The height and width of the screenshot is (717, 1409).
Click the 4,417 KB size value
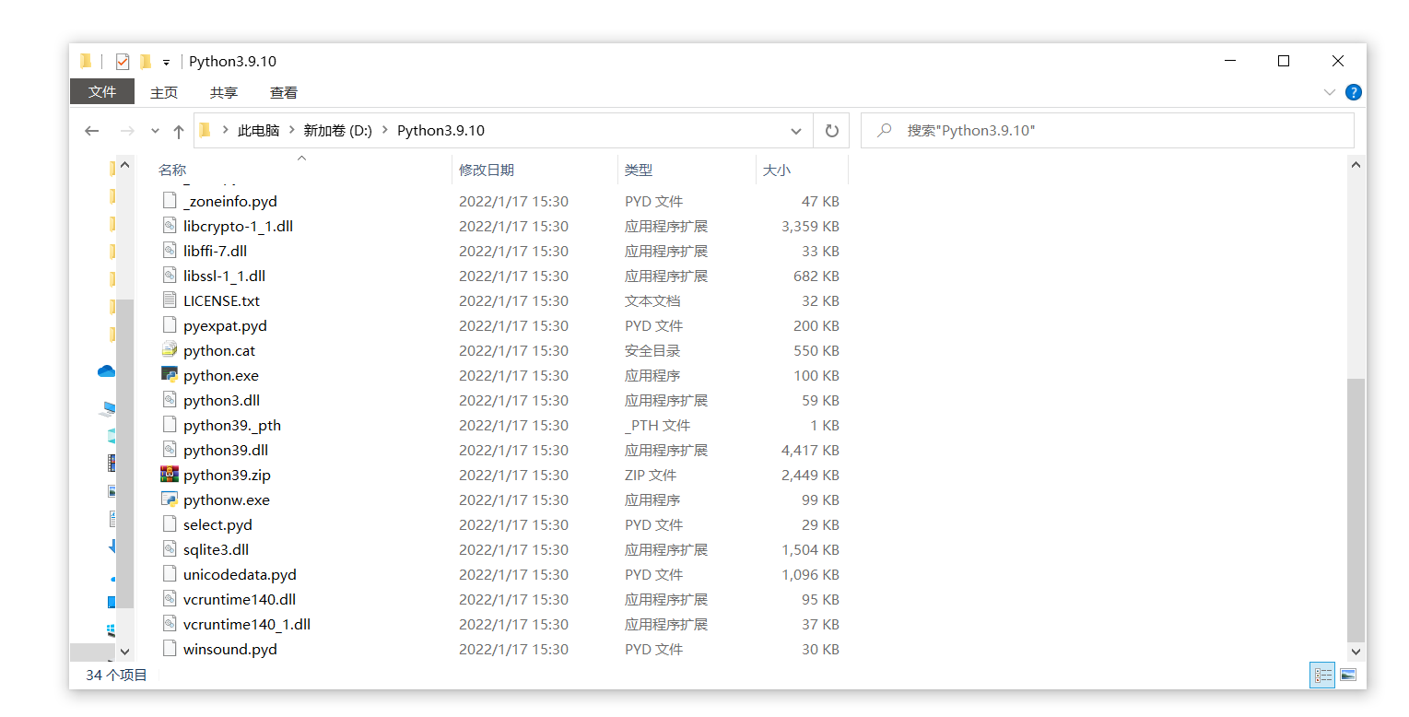(810, 450)
